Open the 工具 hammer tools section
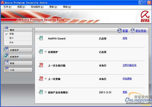Screen dimensions: 152x107 pos(18,70)
